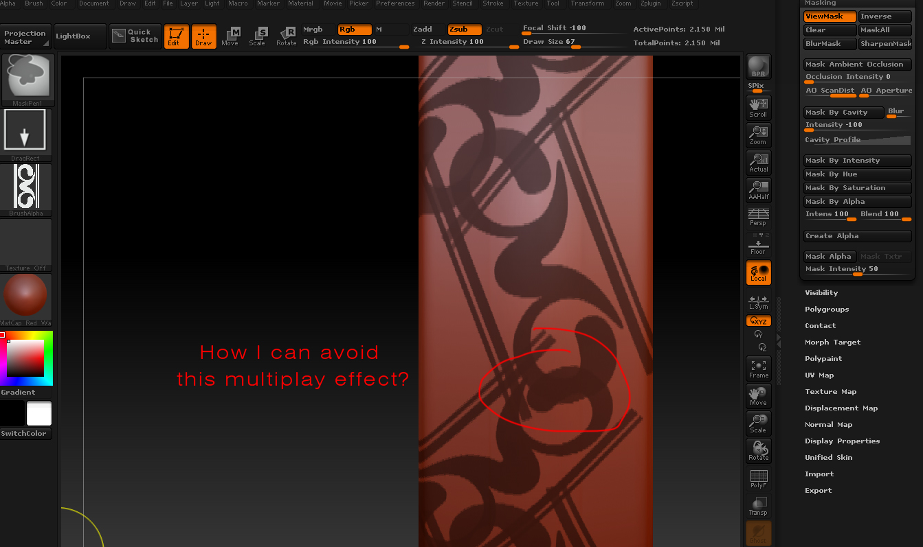Image resolution: width=923 pixels, height=547 pixels.
Task: Expand the Contact subpalette
Action: point(821,326)
